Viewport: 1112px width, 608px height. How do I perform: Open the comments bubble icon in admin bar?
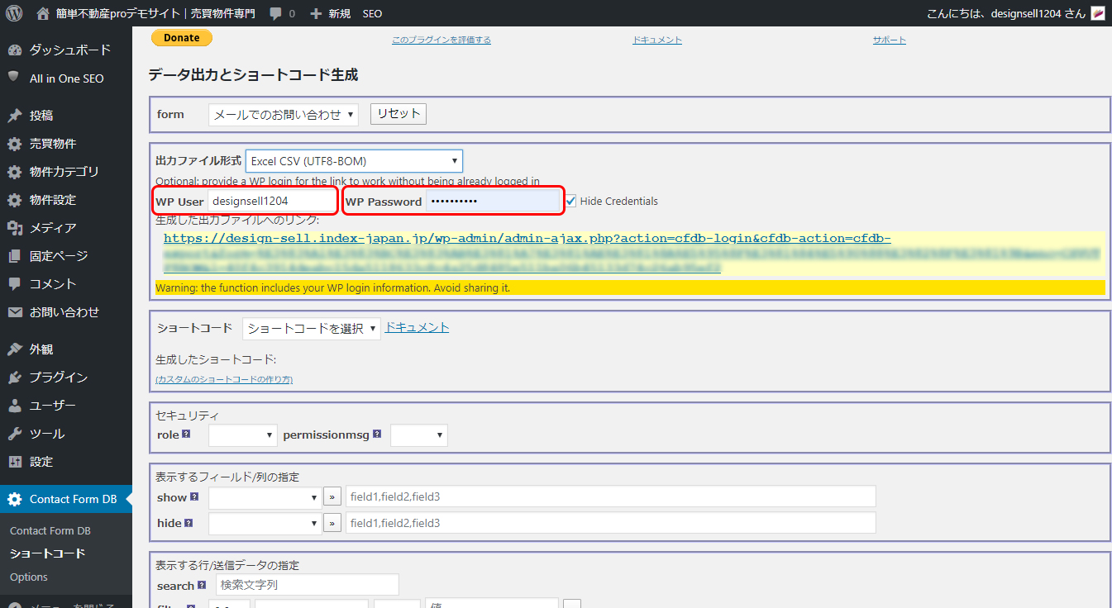tap(275, 14)
